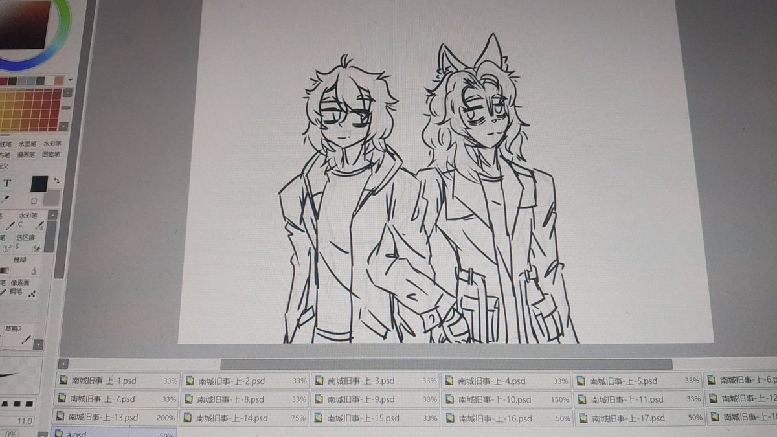This screenshot has height=437, width=777.
Task: Click the swatches panel scroll-down arrow
Action: pyautogui.click(x=63, y=127)
